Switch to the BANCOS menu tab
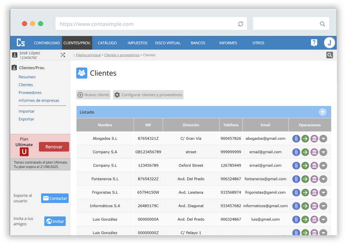The image size is (346, 245). point(198,43)
